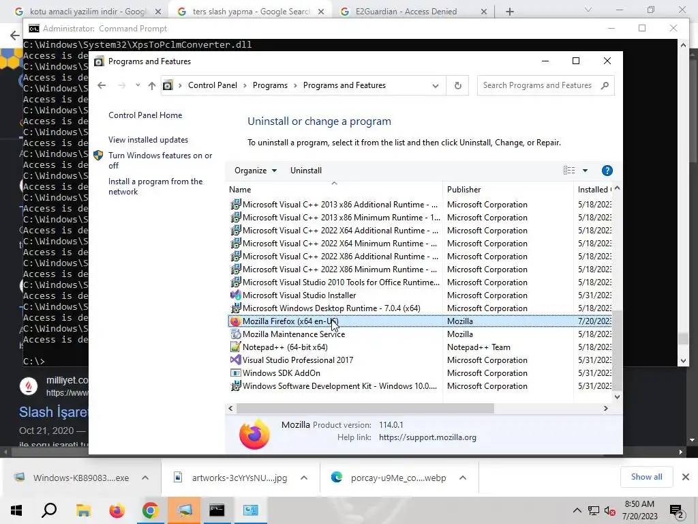Select Microsoft Windows Desktop Runtime 7.0.4 row
Viewport: 698px width, 524px height.
420,308
